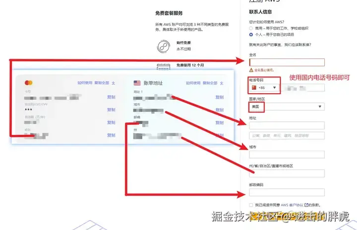357x230 pixels.
Task: Click the 城市 input field
Action: click(x=287, y=155)
